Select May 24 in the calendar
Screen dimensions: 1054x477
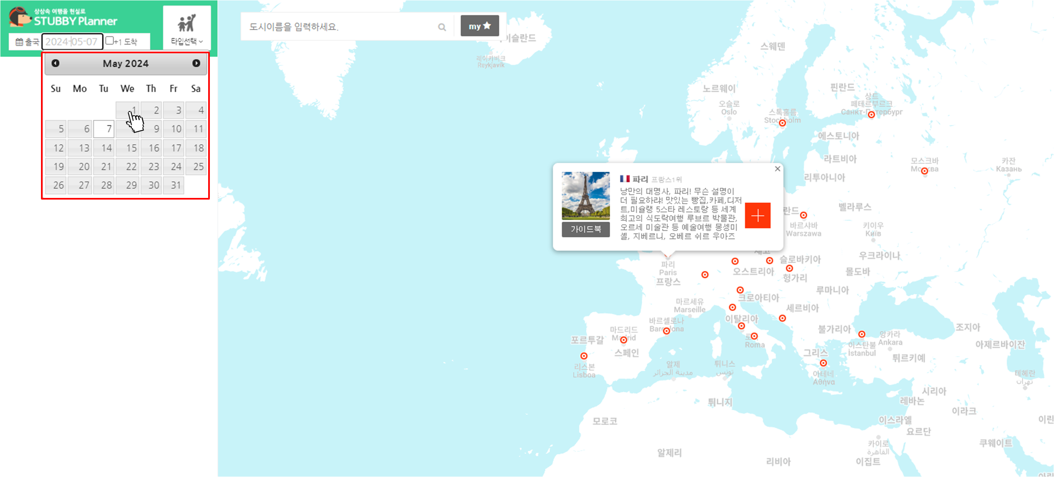pyautogui.click(x=173, y=166)
